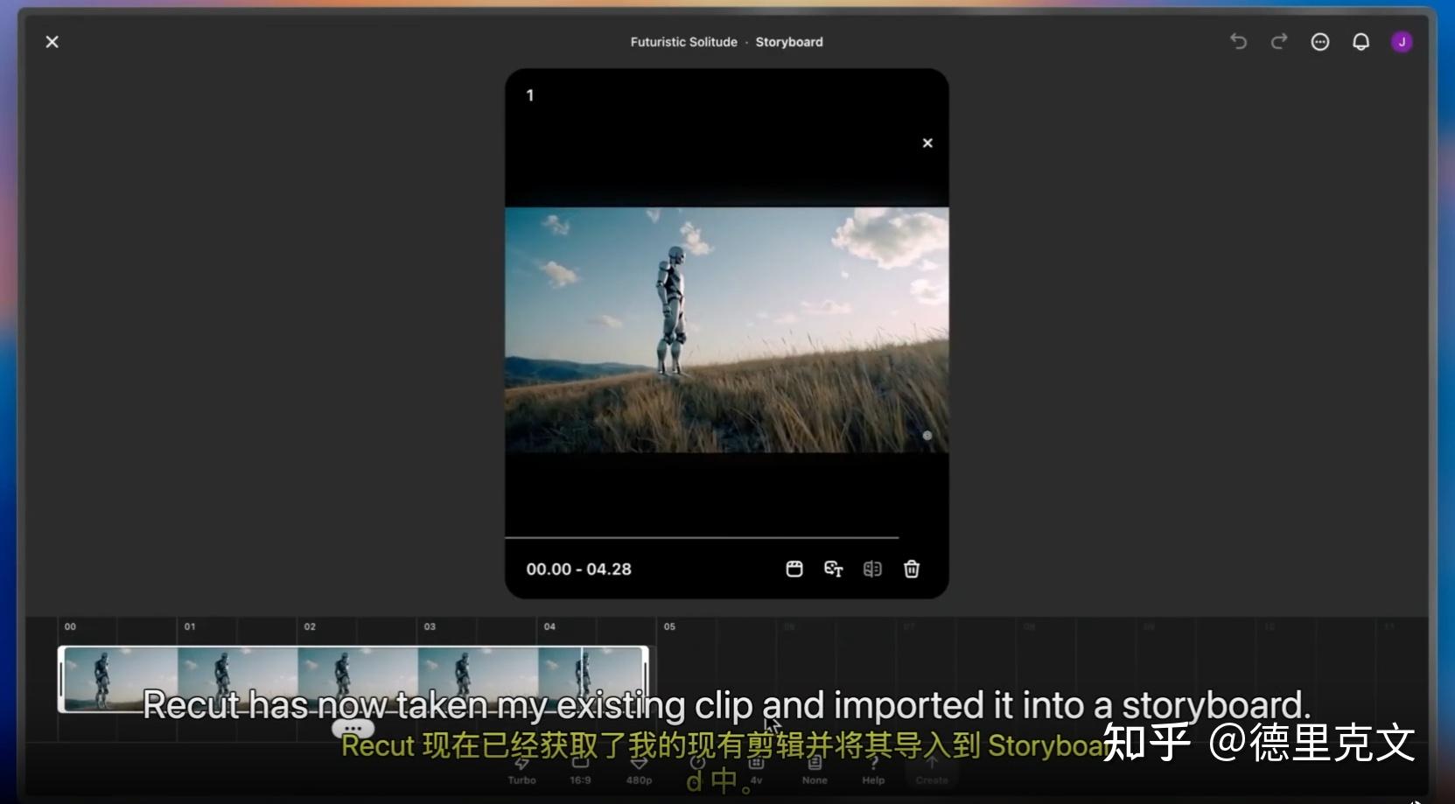
Task: Click the card progress bar line
Action: [x=702, y=537]
